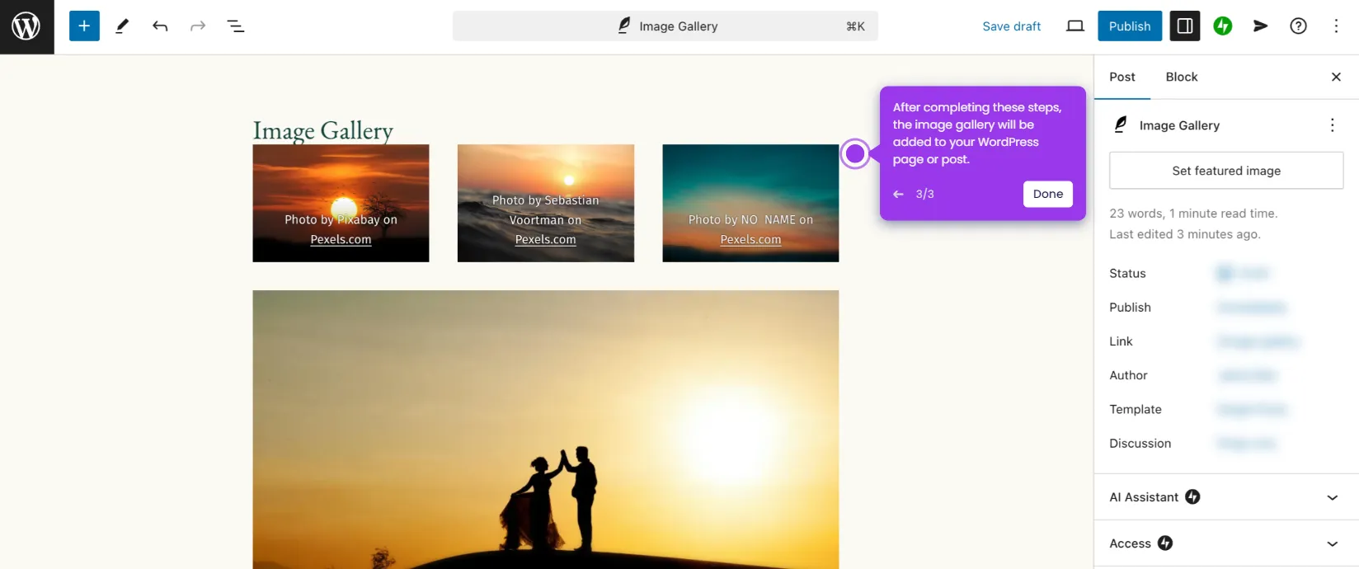Open the help question mark icon

point(1299,26)
